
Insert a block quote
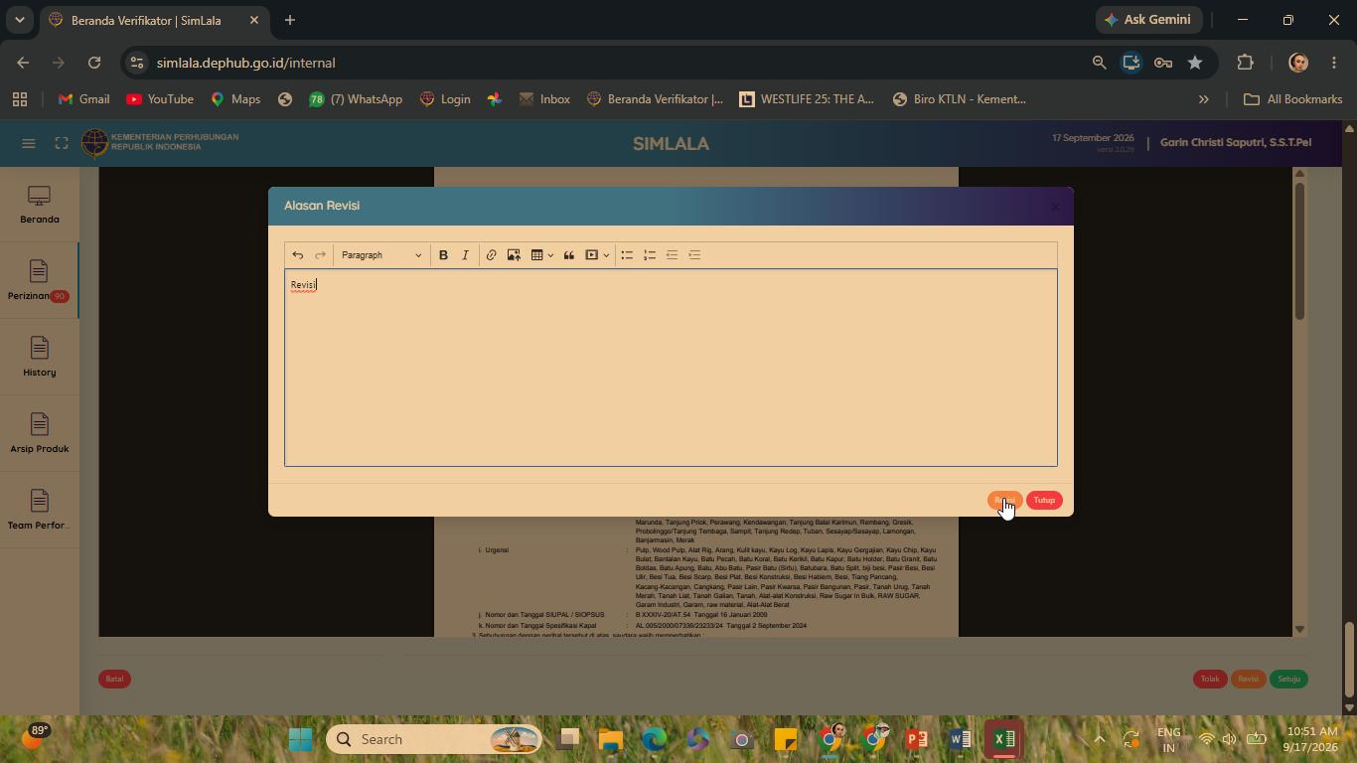tap(569, 255)
